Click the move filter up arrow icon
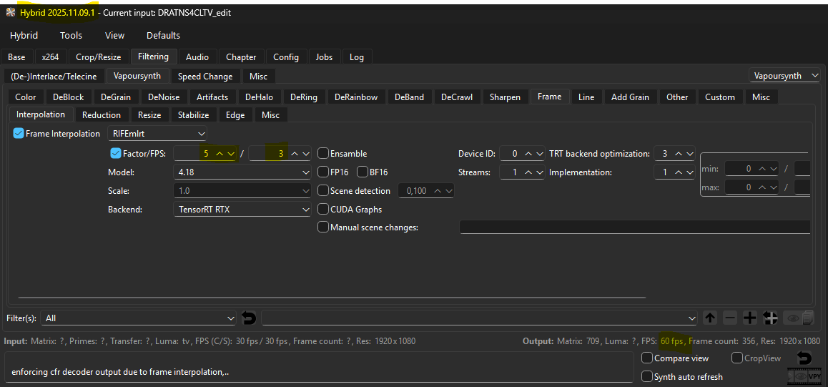This screenshot has width=828, height=387. point(710,318)
